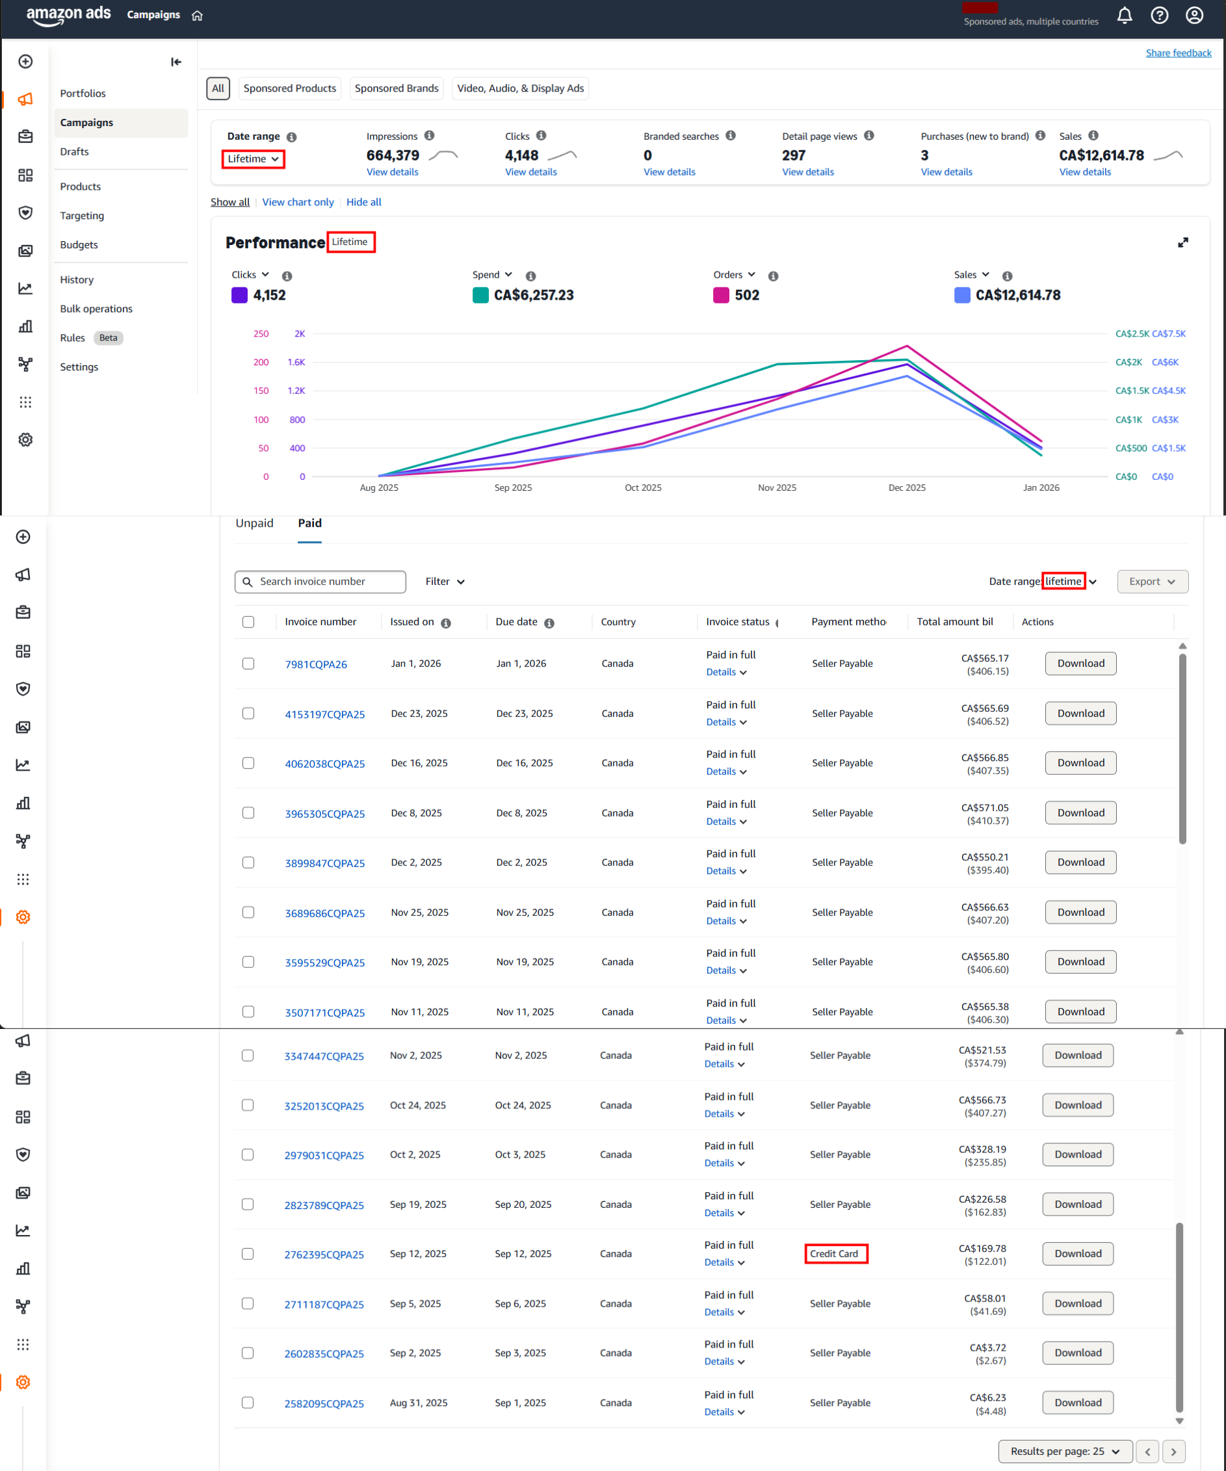1226x1471 pixels.
Task: Select the megaphone Campaigns icon in the sidebar
Action: pyautogui.click(x=25, y=99)
